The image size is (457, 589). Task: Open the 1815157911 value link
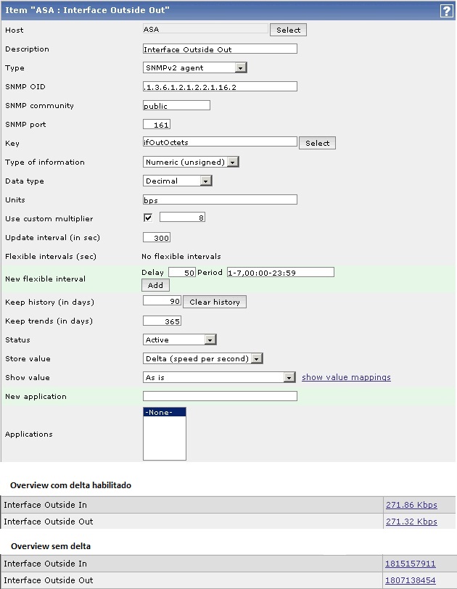pyautogui.click(x=410, y=564)
